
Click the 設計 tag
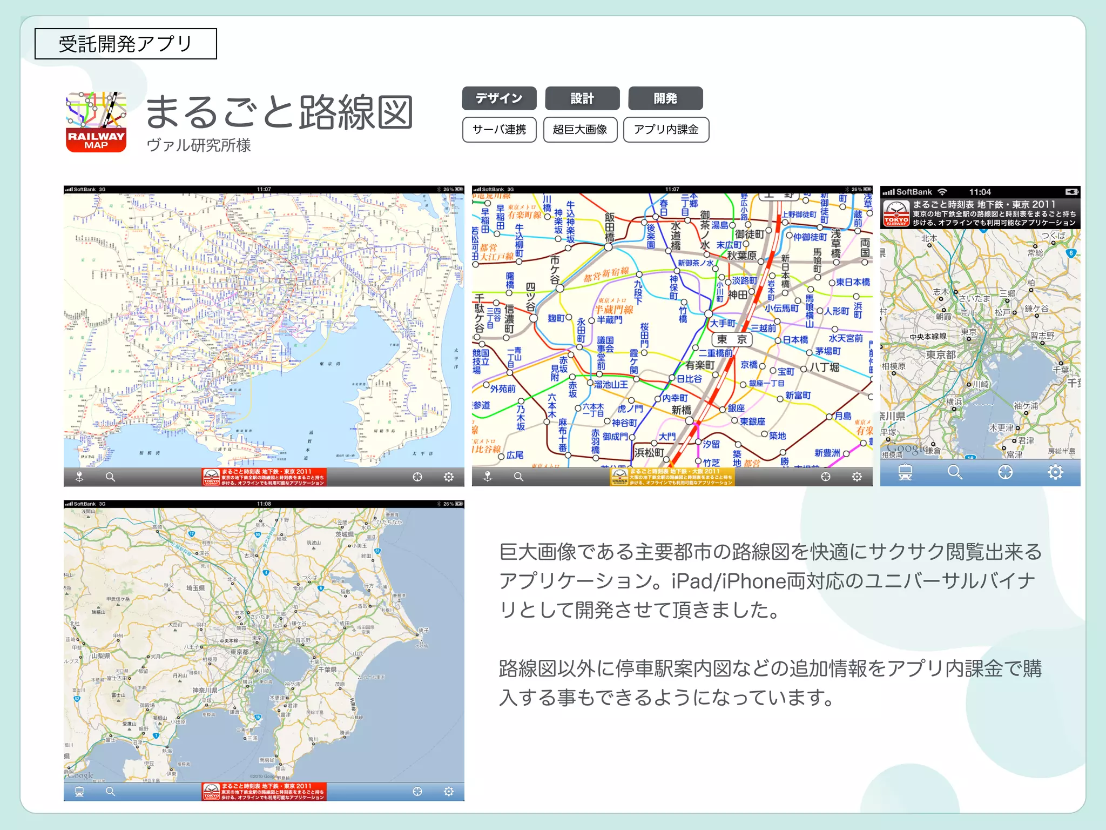pos(582,98)
